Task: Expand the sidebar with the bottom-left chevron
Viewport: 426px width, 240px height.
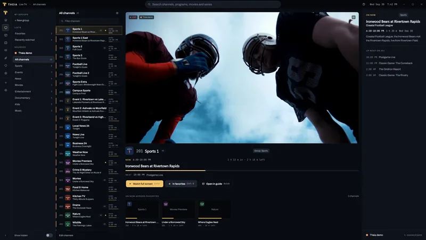Action: (5, 235)
